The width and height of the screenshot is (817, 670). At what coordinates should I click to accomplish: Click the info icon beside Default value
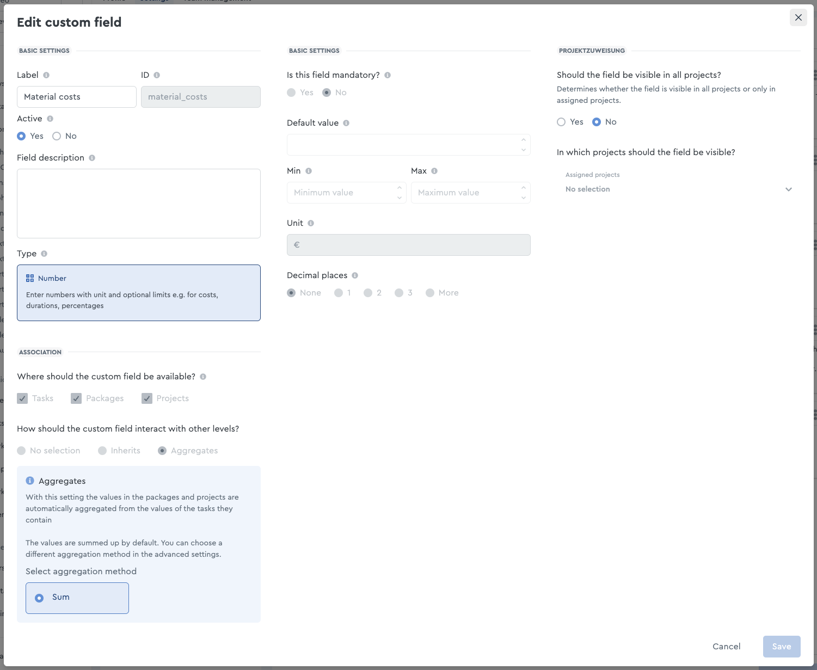346,123
